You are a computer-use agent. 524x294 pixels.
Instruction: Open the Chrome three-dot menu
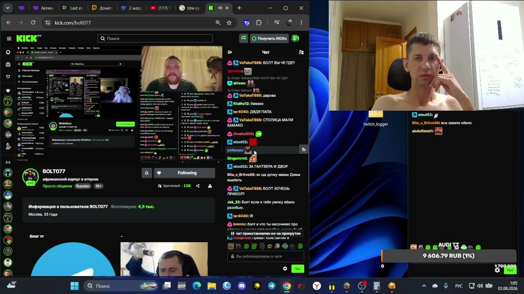click(x=301, y=22)
